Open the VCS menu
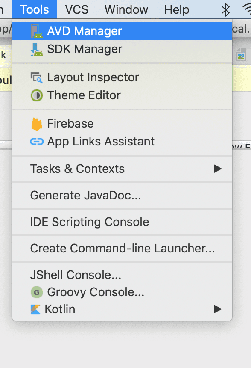251x368 pixels. pyautogui.click(x=77, y=9)
